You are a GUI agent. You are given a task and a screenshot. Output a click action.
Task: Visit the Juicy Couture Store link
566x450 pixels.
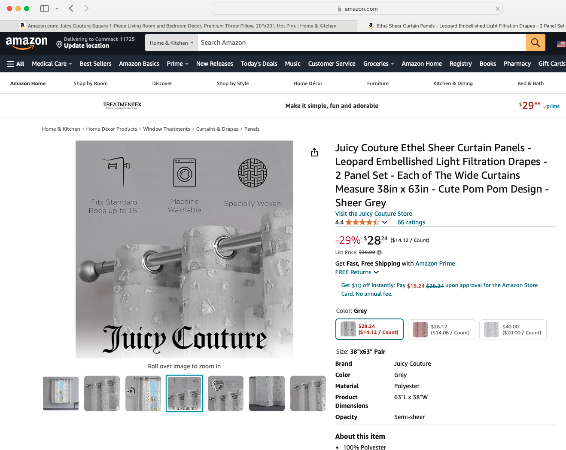coord(374,214)
